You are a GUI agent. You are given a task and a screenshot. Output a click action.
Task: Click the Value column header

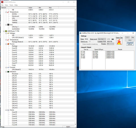(x=33, y=8)
